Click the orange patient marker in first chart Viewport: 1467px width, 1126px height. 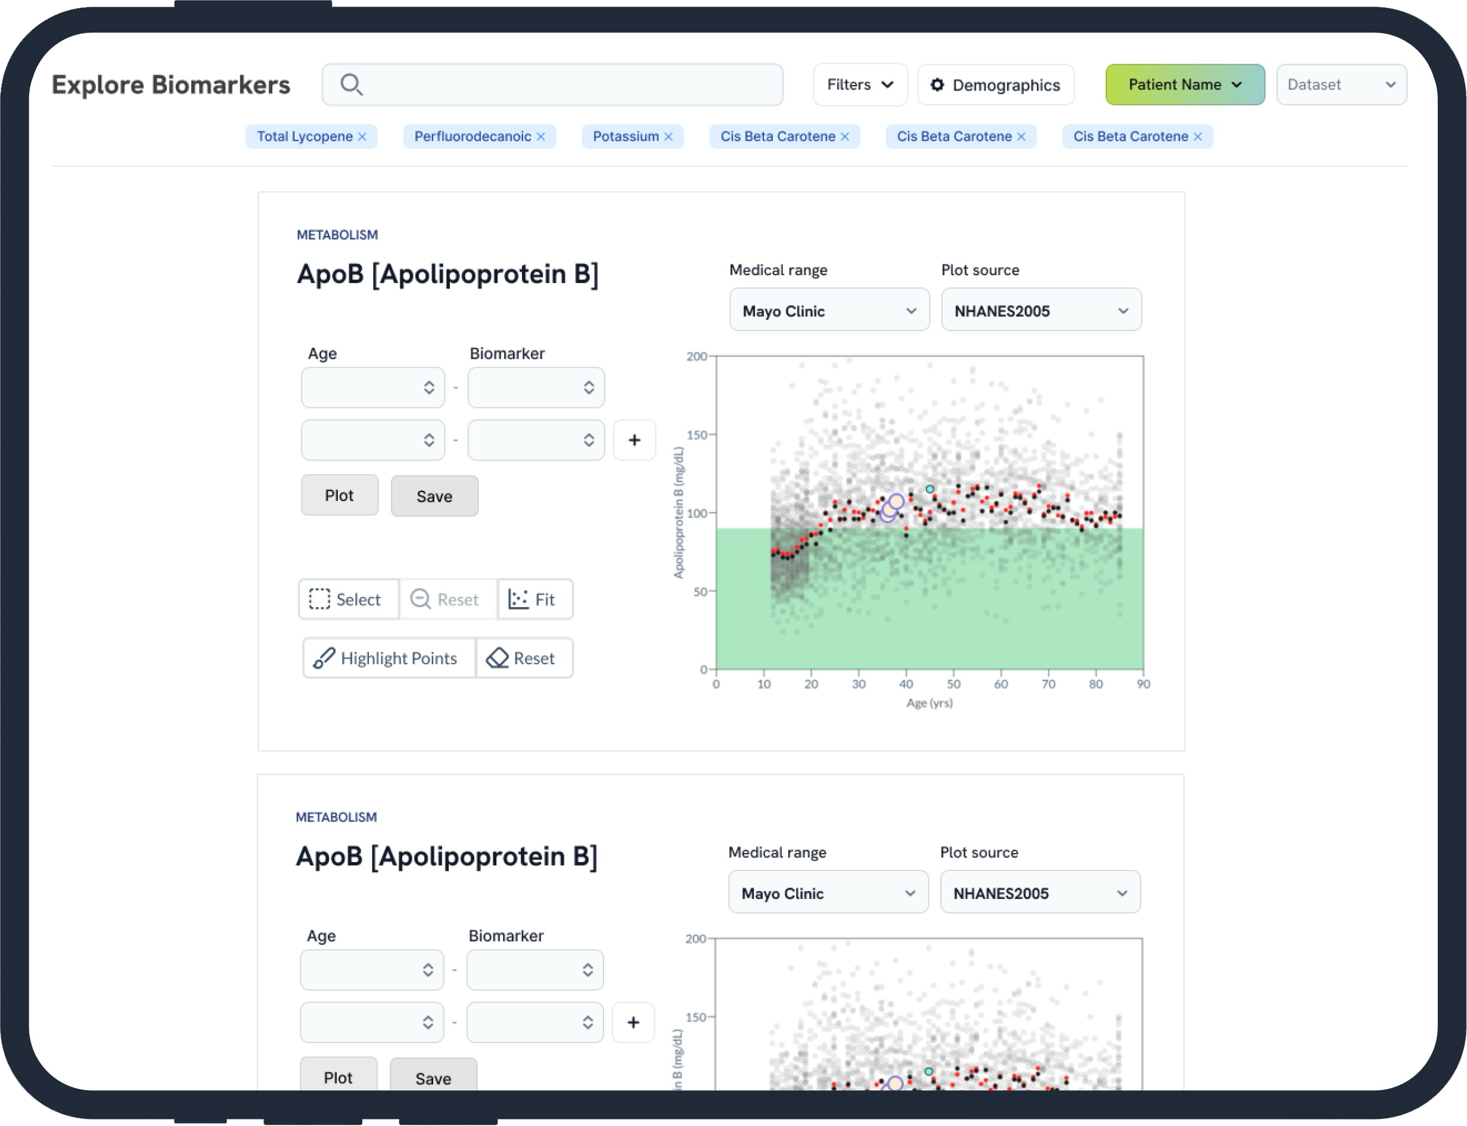(896, 502)
